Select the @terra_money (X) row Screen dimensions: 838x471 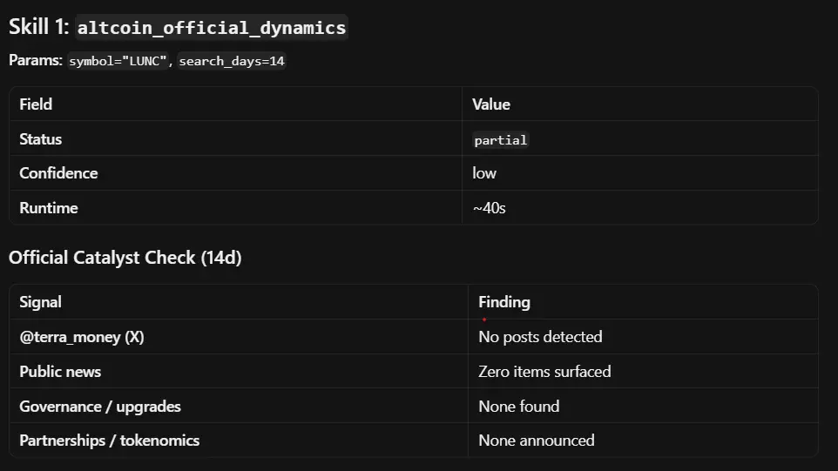coord(414,336)
